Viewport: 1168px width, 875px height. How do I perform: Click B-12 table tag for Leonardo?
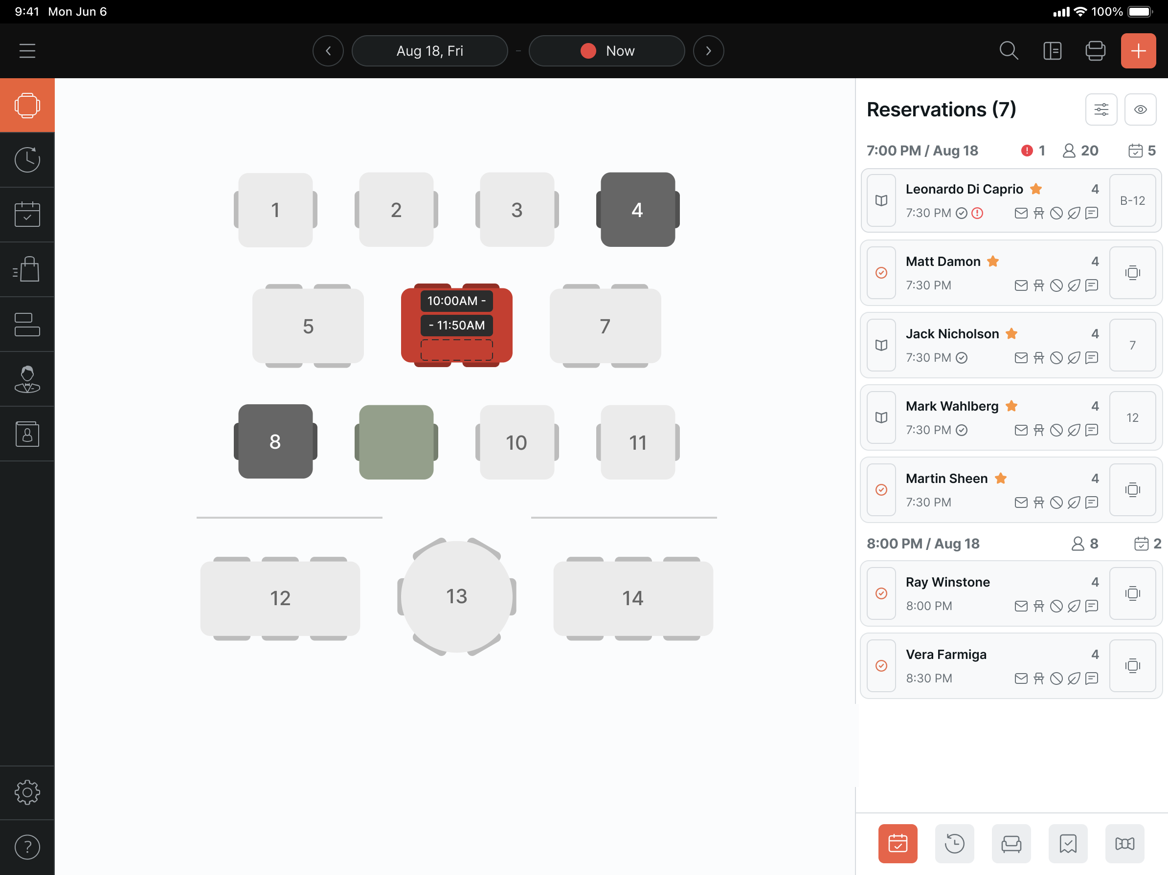[x=1132, y=200]
